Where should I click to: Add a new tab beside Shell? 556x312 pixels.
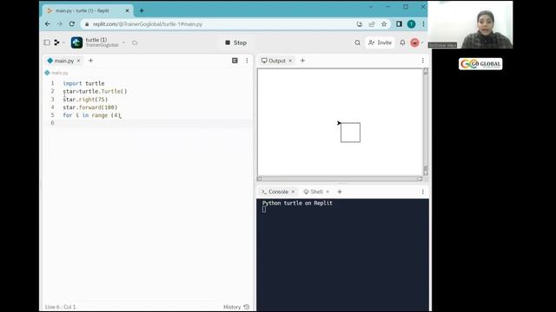[x=340, y=192]
